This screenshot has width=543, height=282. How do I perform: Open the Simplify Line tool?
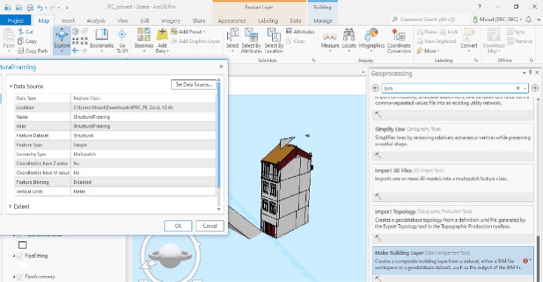(453, 142)
